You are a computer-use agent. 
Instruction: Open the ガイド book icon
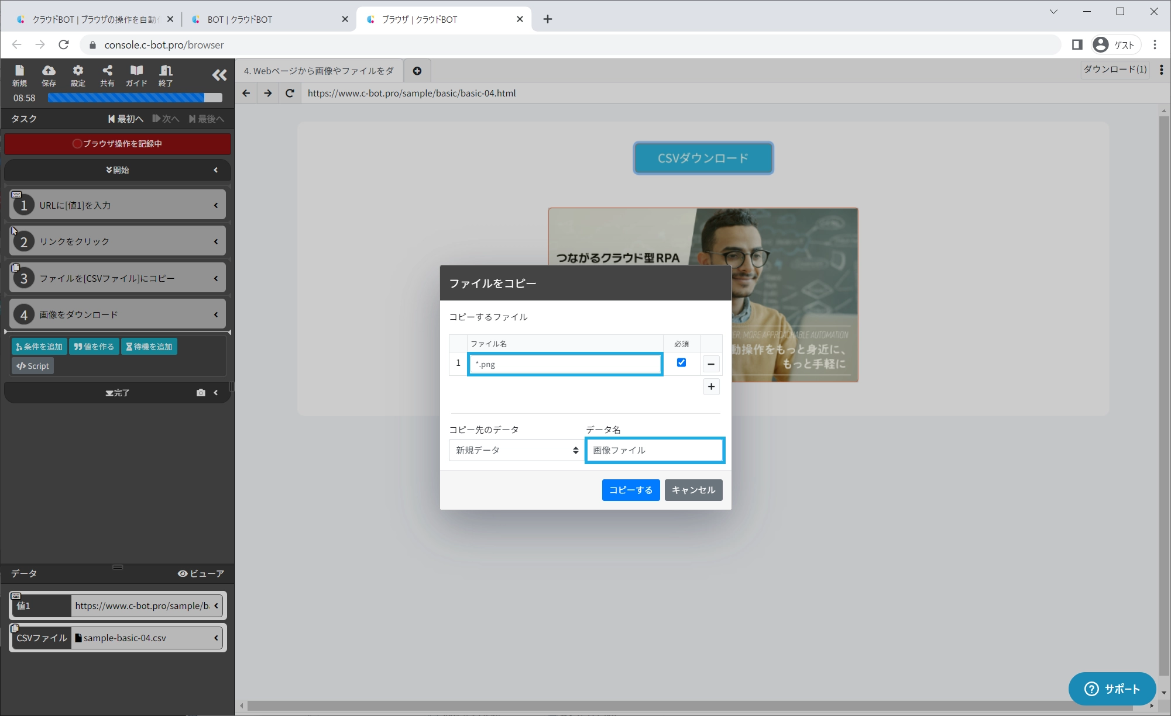136,75
